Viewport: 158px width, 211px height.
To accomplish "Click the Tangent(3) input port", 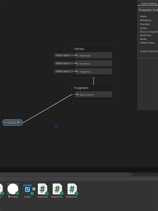I will [x=77, y=71].
